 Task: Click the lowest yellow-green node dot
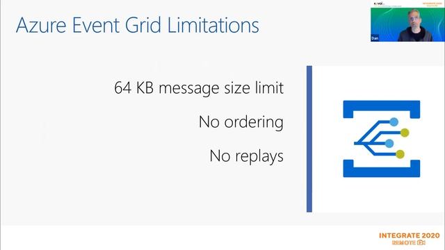400,154
